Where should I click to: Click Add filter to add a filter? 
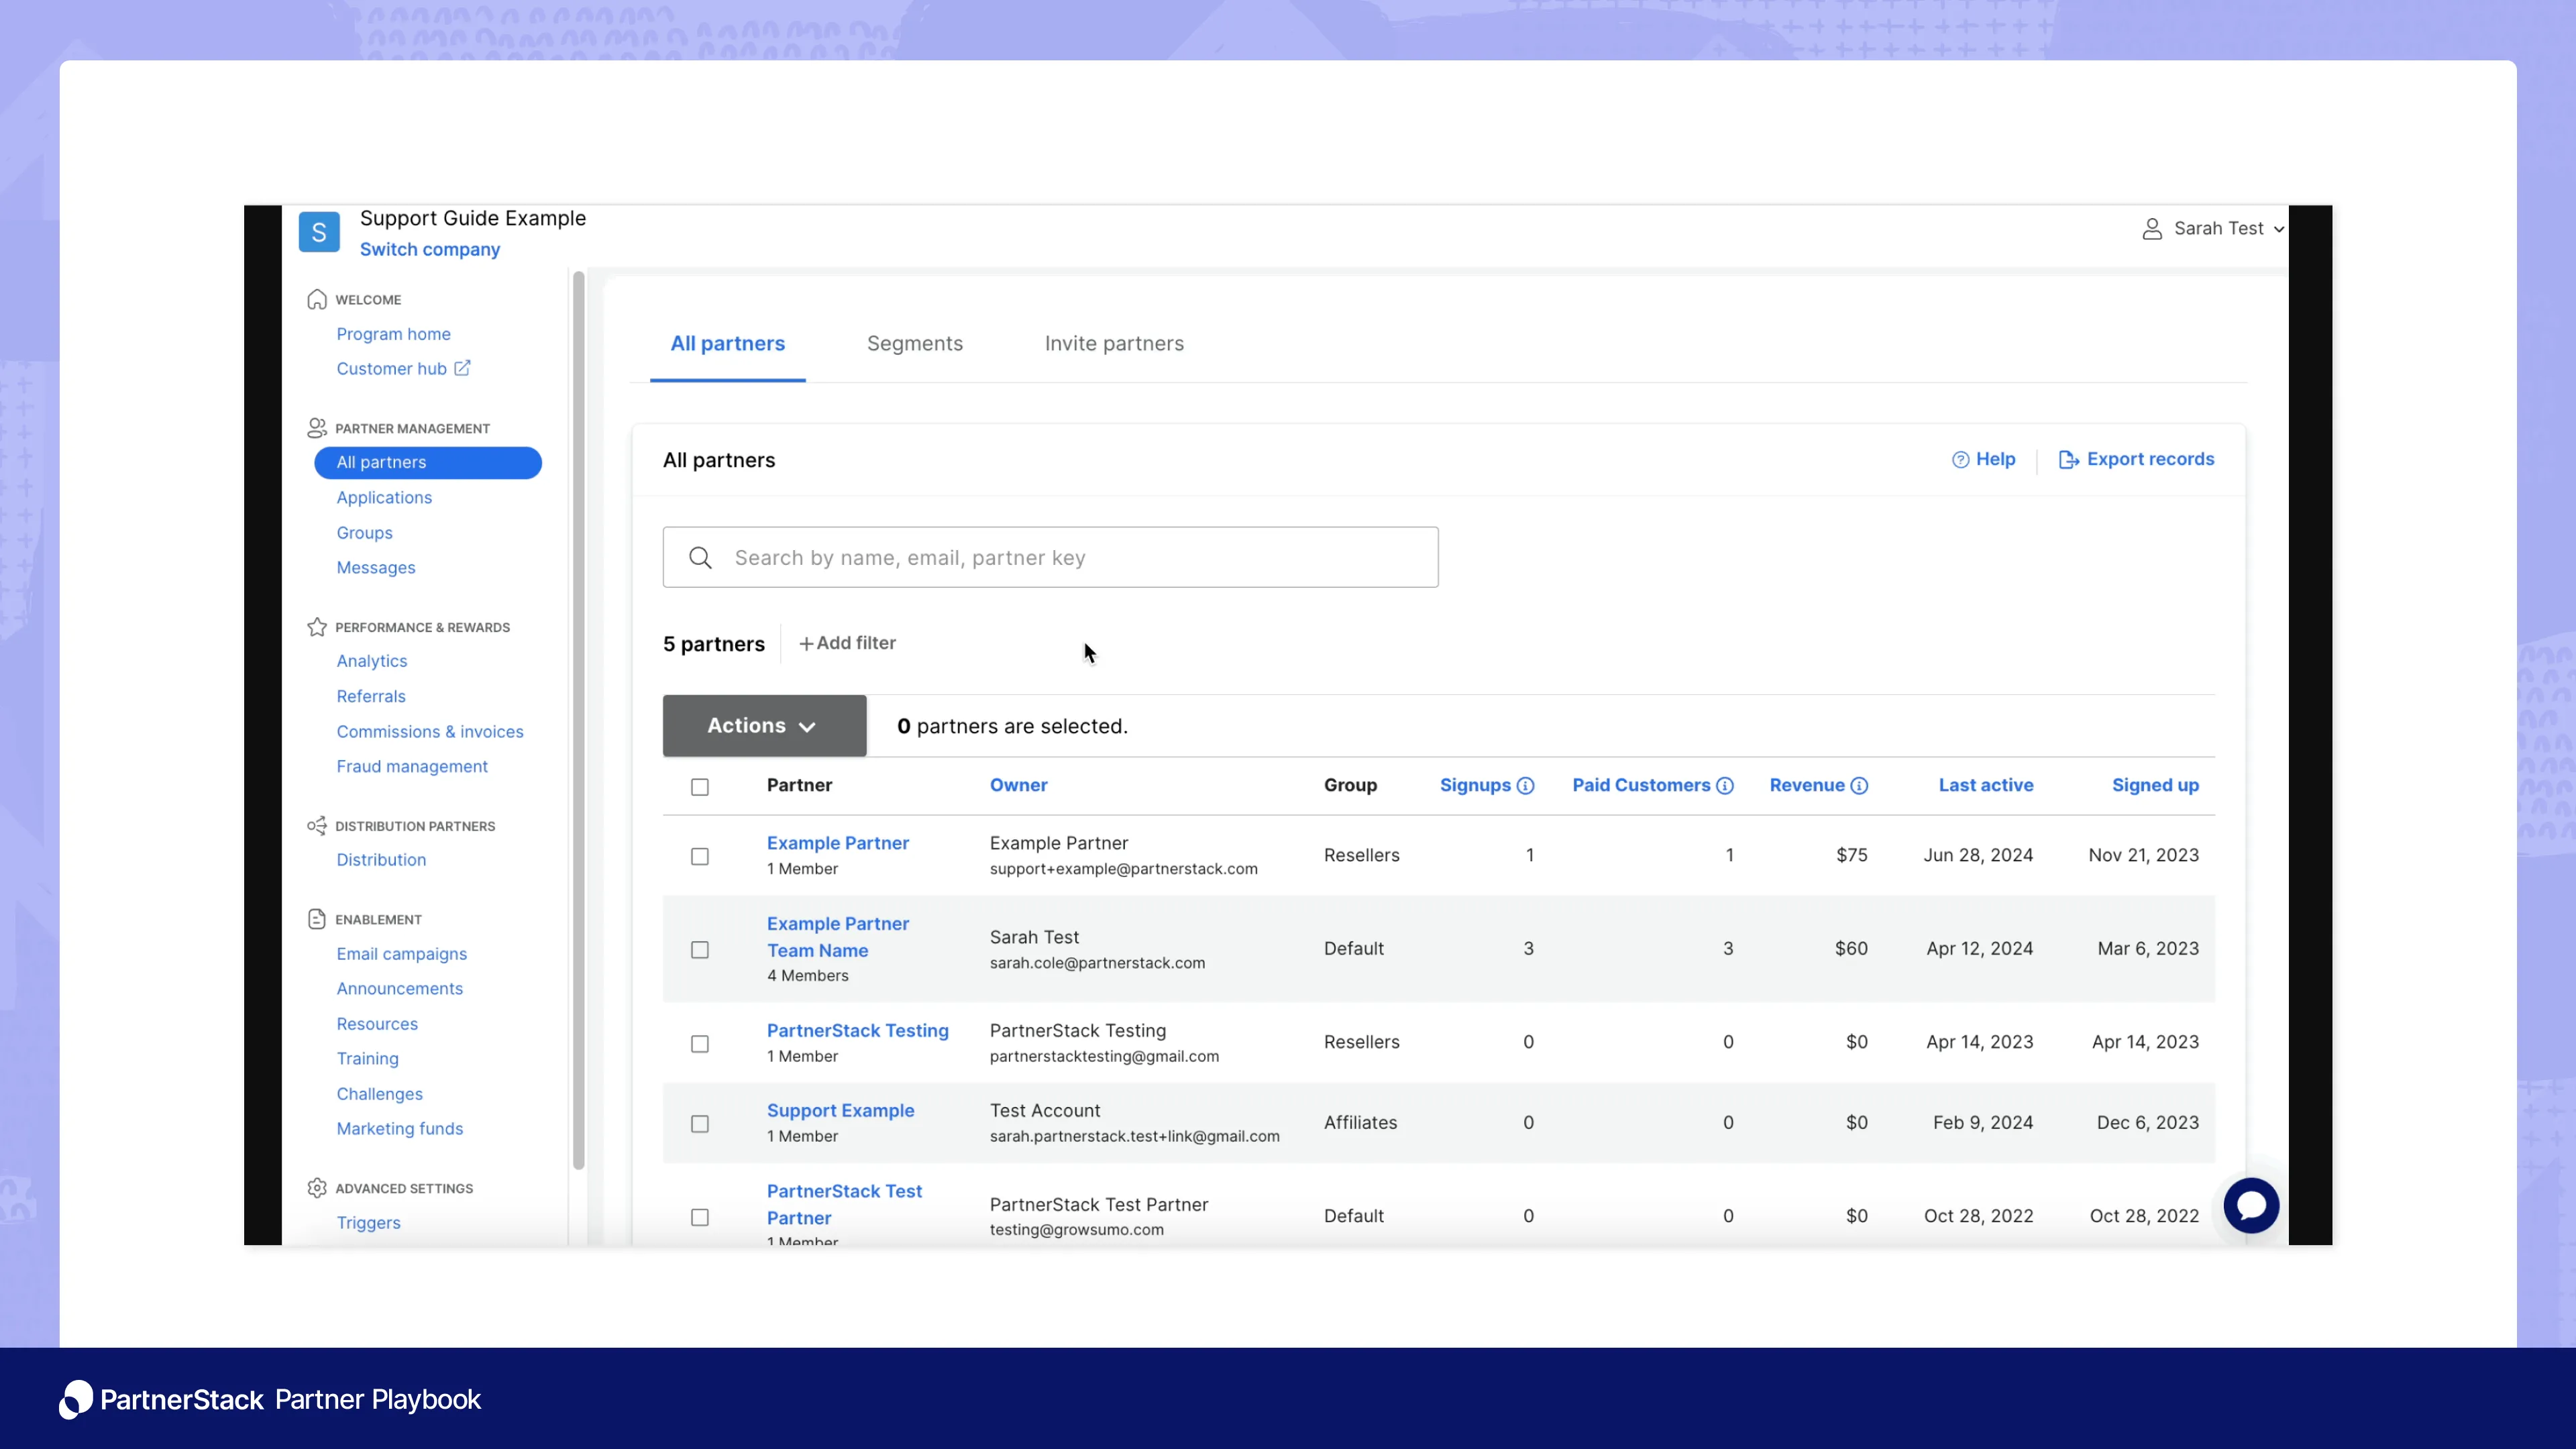(x=847, y=643)
